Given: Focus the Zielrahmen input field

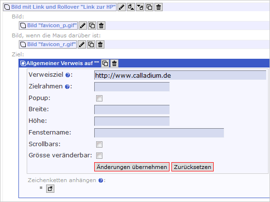Looking at the screenshot, I should click(132, 86).
